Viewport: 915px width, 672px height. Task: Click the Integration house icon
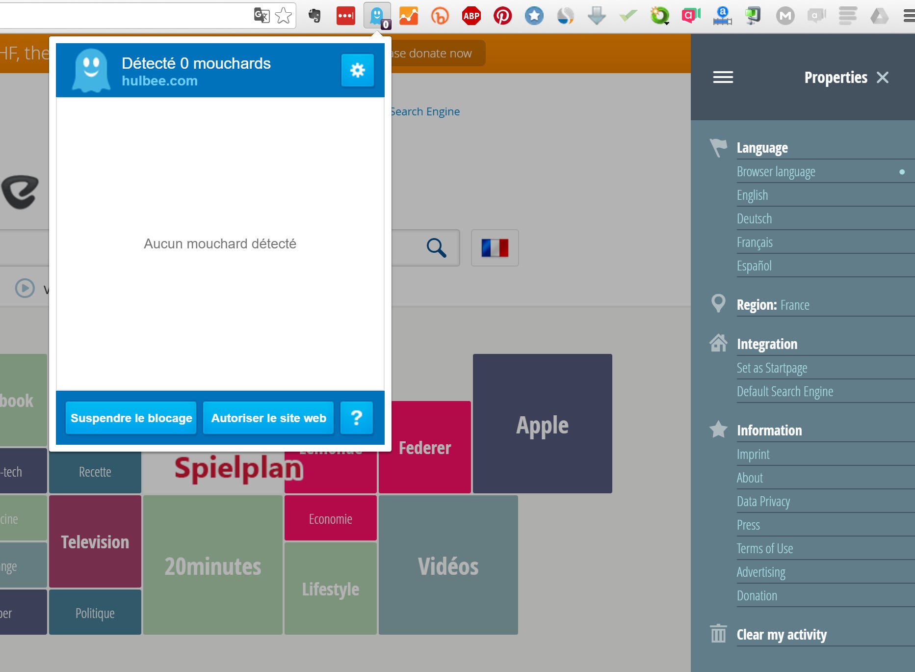[x=718, y=343]
